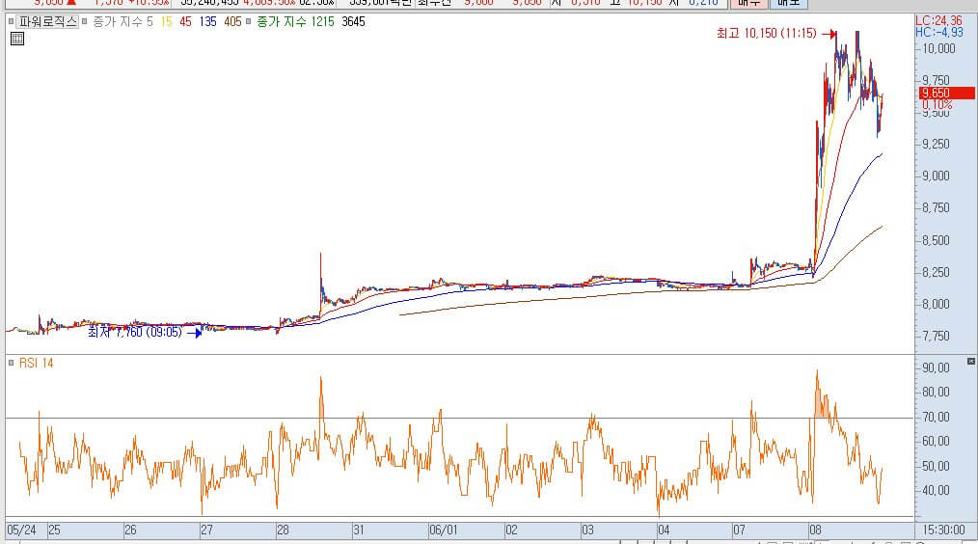Click the 10,000 price axis label
Screen dimensions: 978x544
pyautogui.click(x=938, y=48)
